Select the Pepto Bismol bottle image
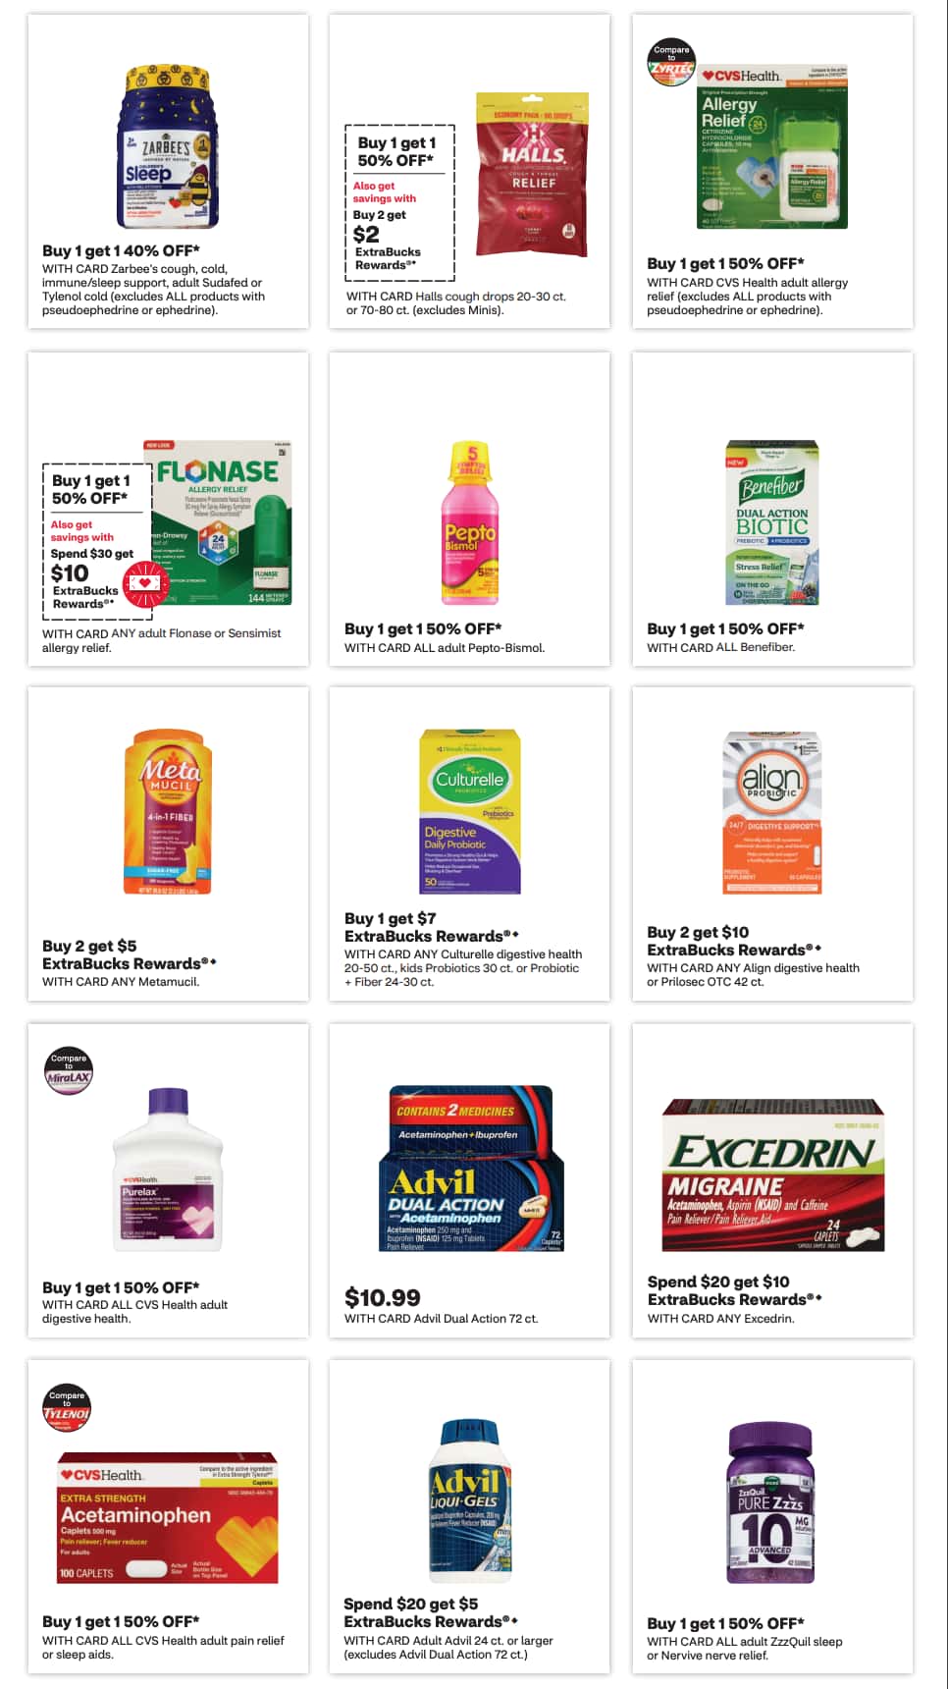The height and width of the screenshot is (1689, 948). [470, 522]
